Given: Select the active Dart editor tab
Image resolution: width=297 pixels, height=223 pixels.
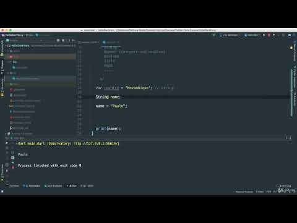Looking at the screenshot, I should (x=111, y=42).
